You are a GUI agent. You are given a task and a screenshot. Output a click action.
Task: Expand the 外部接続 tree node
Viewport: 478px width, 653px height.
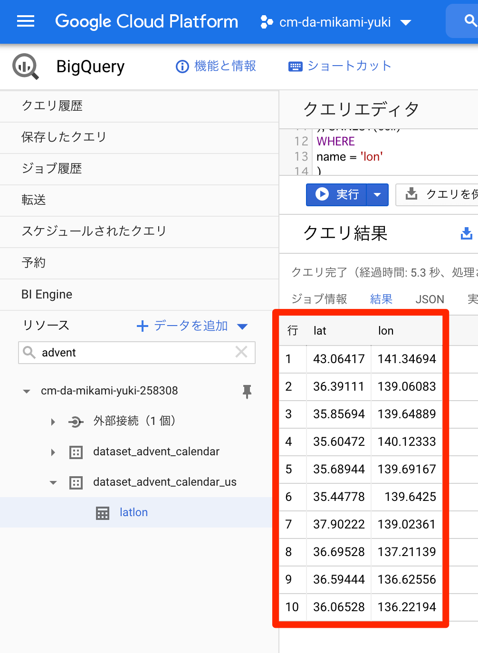click(x=52, y=422)
